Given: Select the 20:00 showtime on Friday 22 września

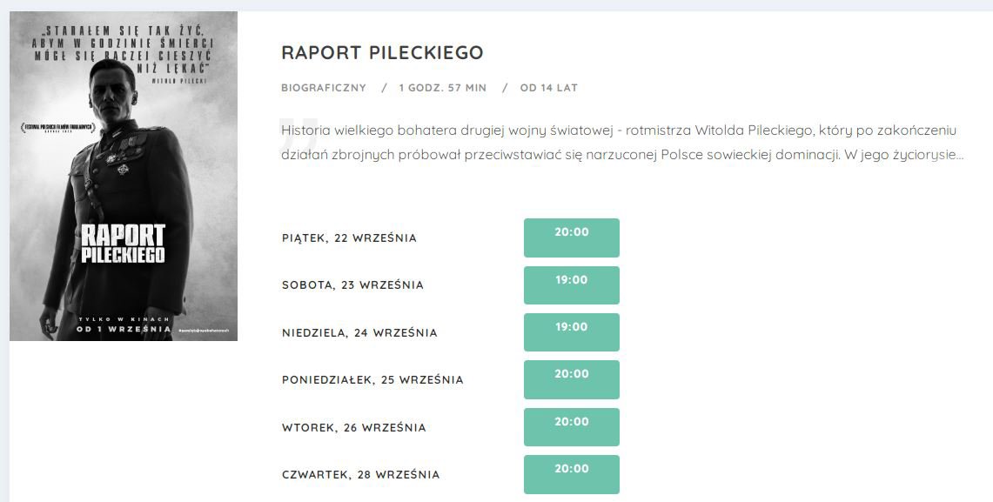Looking at the screenshot, I should pos(571,238).
